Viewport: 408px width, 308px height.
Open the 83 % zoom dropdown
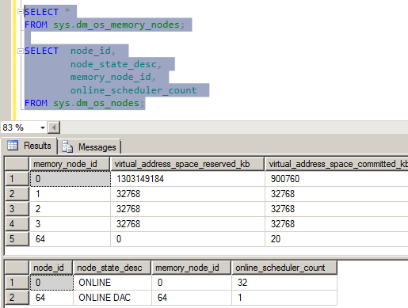point(43,128)
